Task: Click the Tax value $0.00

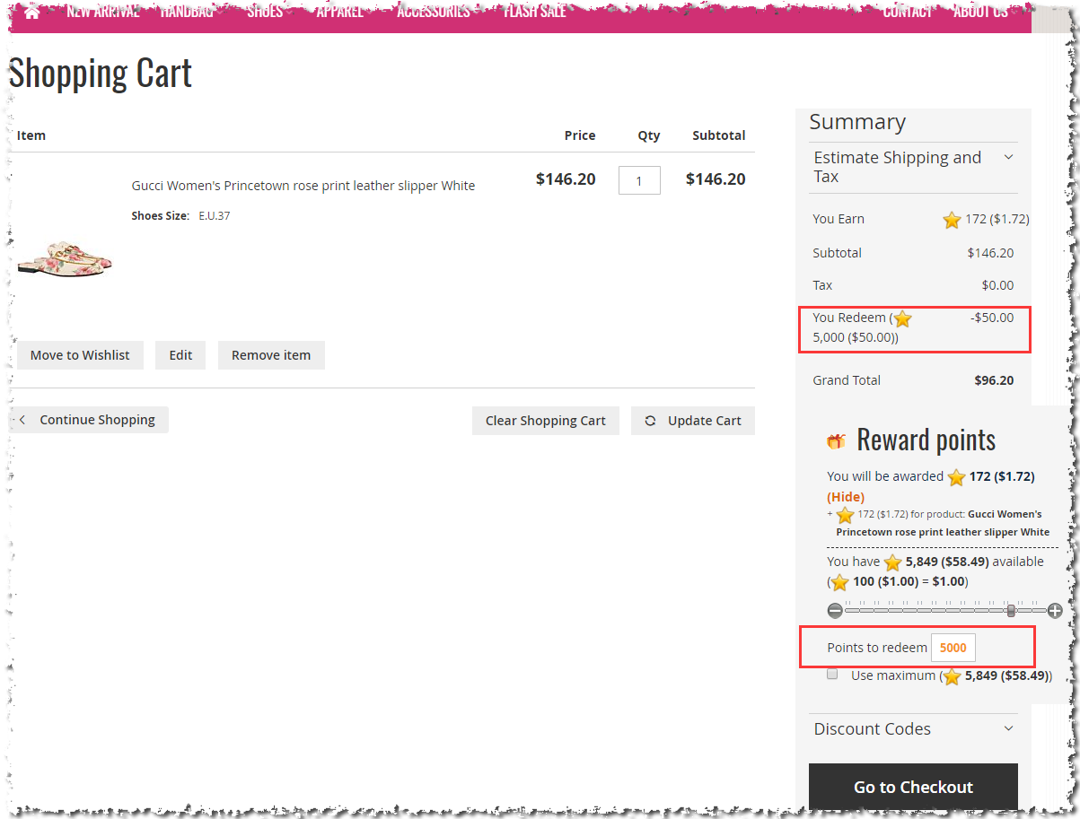Action: coord(997,285)
